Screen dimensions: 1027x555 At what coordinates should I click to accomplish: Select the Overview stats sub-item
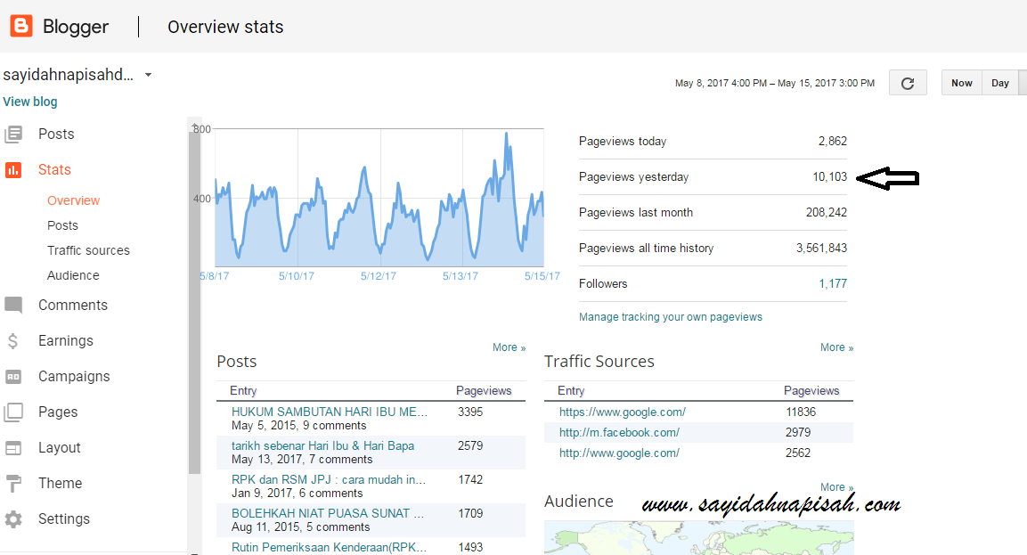[x=73, y=200]
